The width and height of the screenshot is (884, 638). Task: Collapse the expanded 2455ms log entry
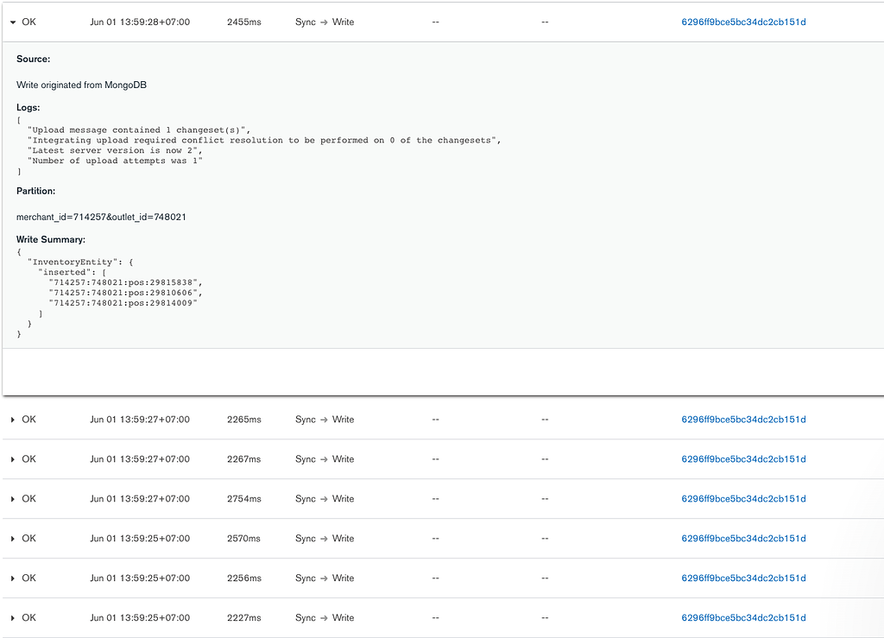(13, 22)
